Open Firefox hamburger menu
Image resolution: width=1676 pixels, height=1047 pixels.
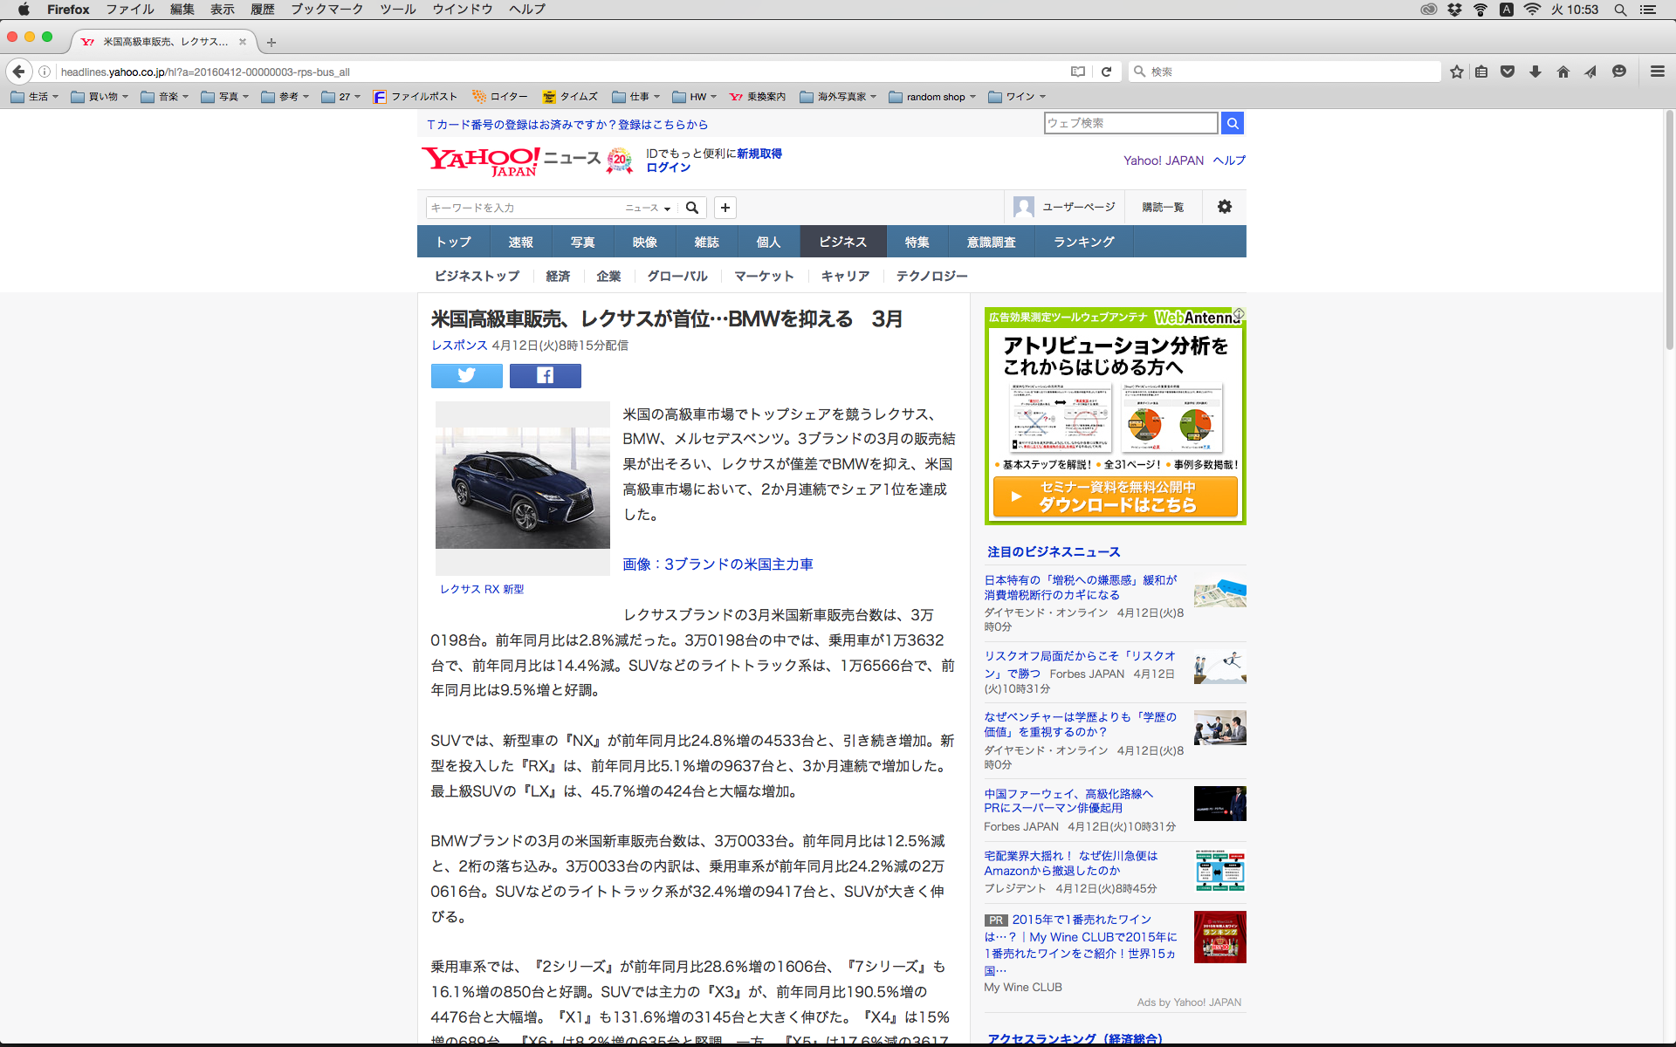pyautogui.click(x=1657, y=72)
